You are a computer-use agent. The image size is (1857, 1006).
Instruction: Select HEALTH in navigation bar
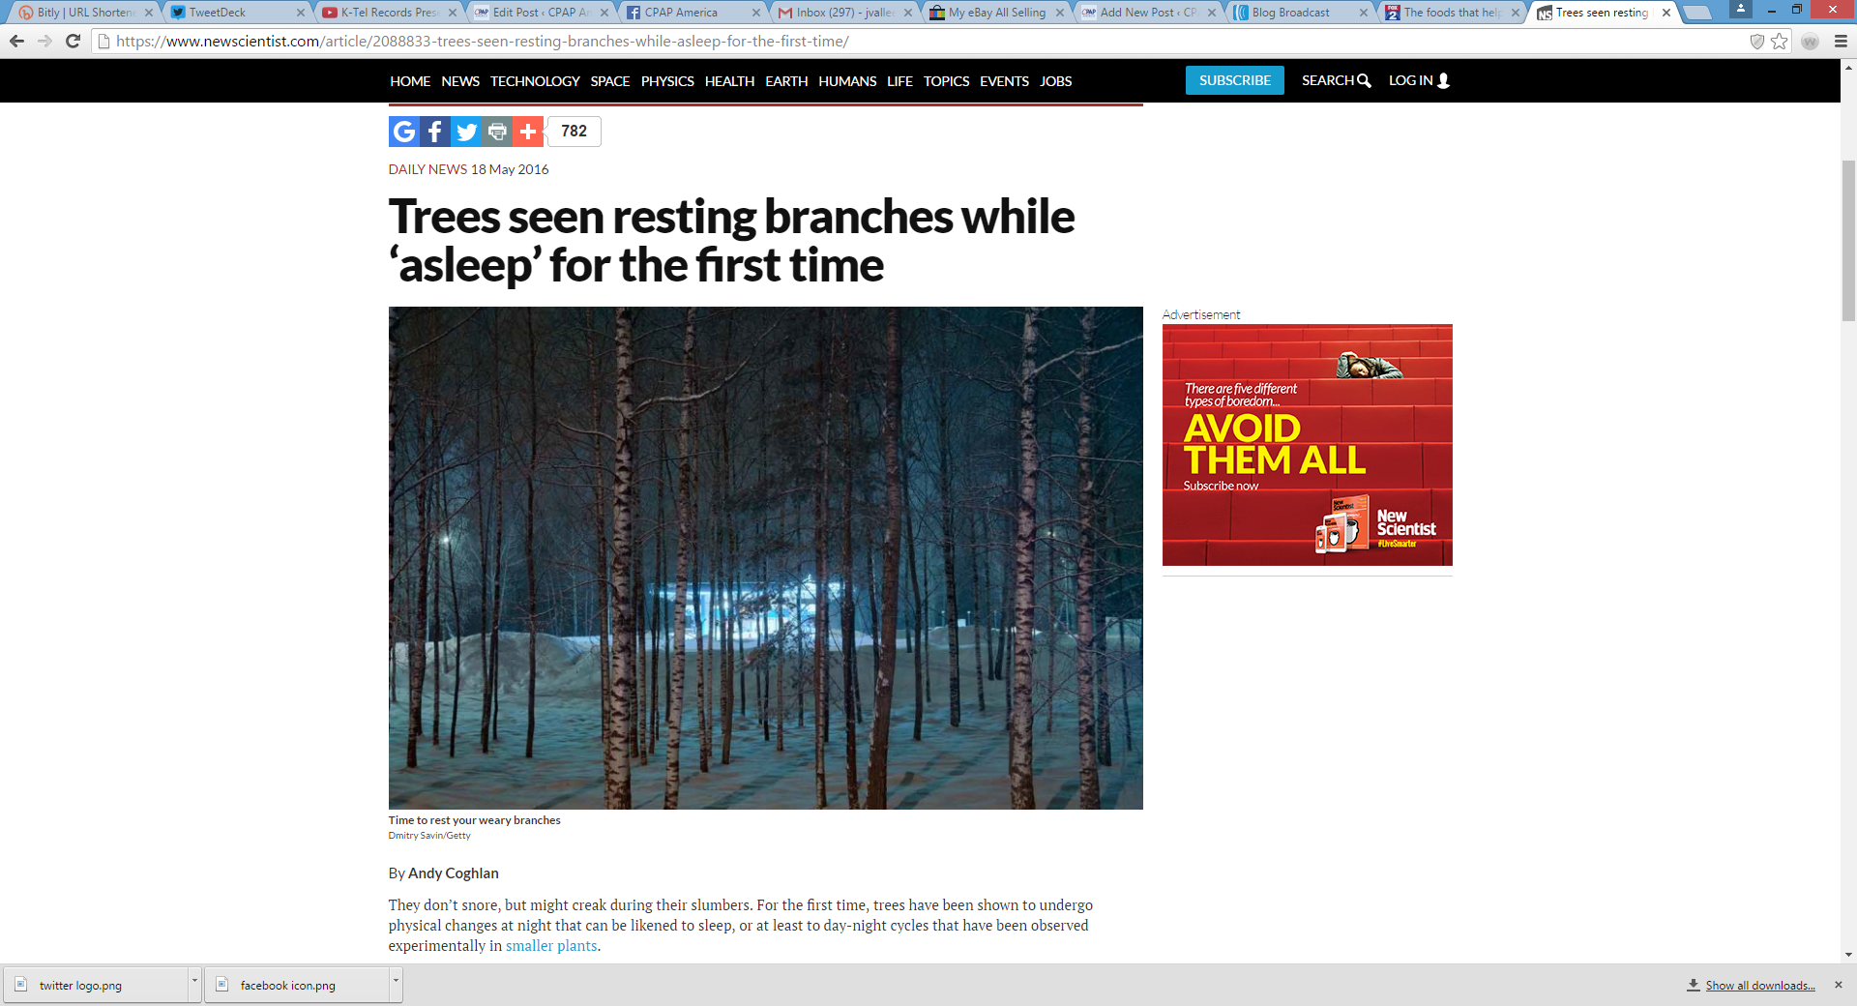[x=729, y=81]
